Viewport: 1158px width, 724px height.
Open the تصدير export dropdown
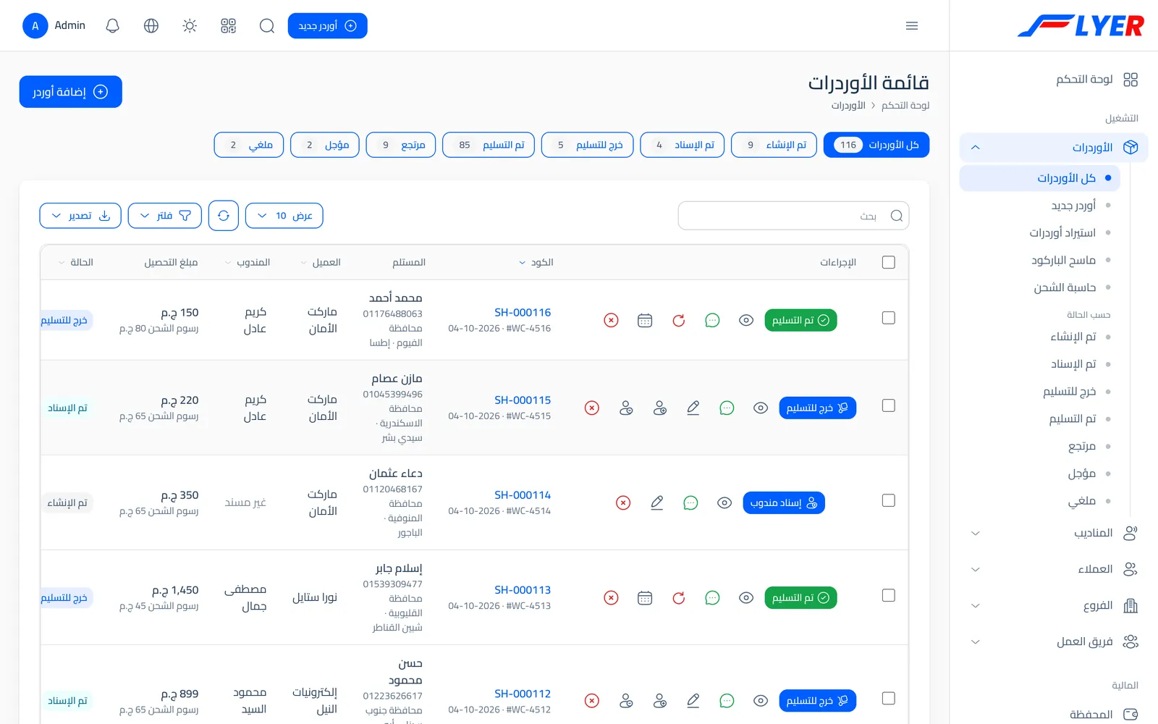pos(80,216)
